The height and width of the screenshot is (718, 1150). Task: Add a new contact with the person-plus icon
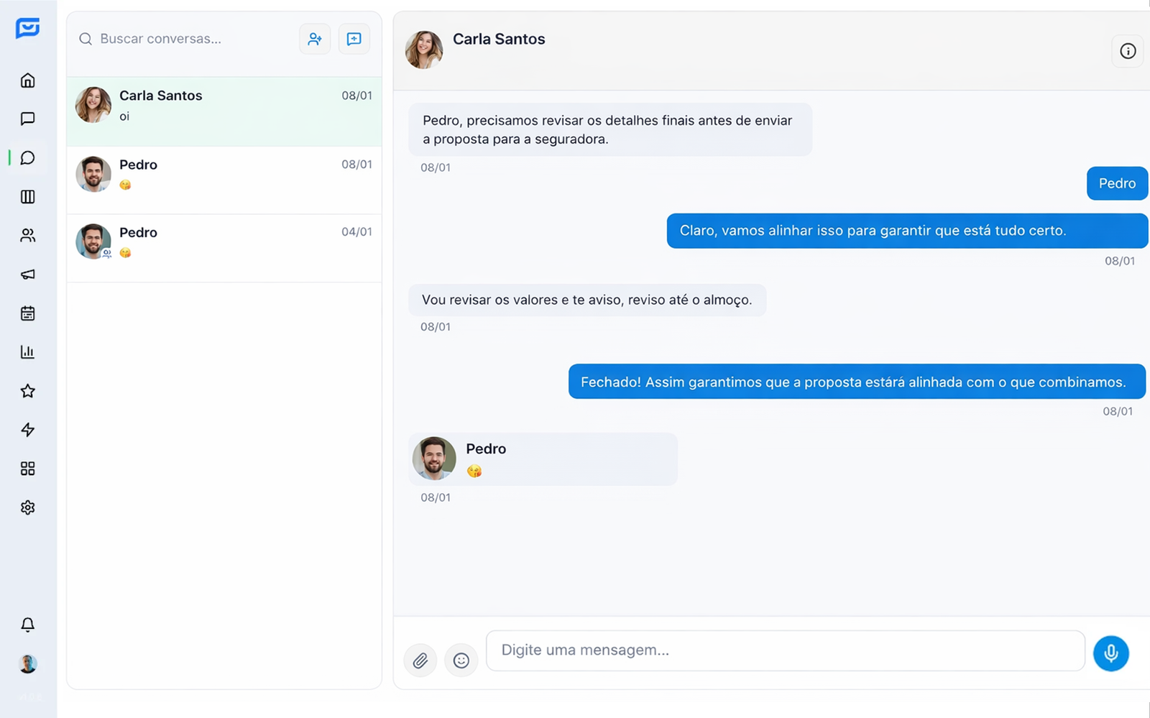(x=315, y=39)
